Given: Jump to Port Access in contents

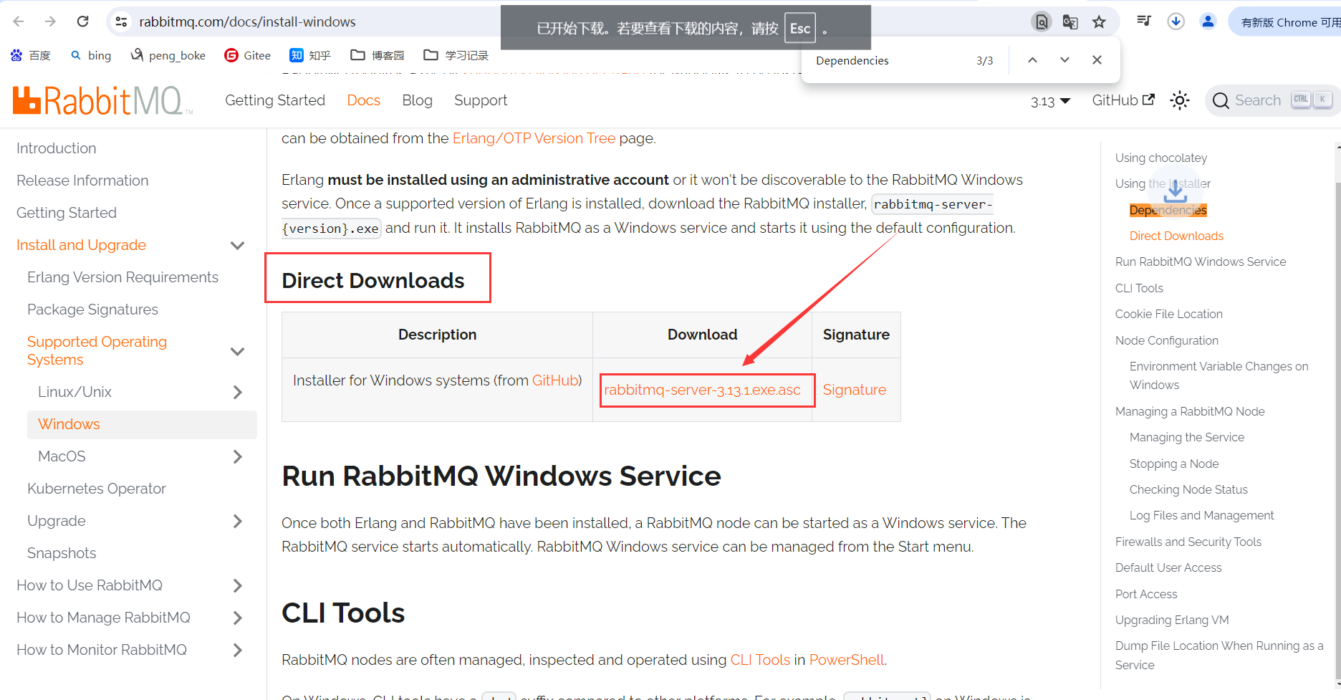Looking at the screenshot, I should [1146, 594].
